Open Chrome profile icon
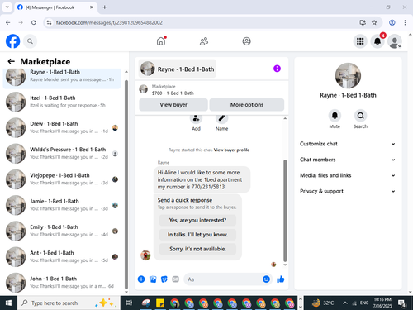The image size is (413, 310). coord(392,22)
